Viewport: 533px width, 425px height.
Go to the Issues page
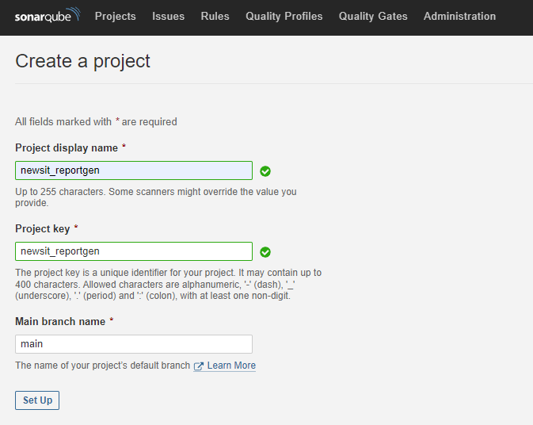[168, 16]
